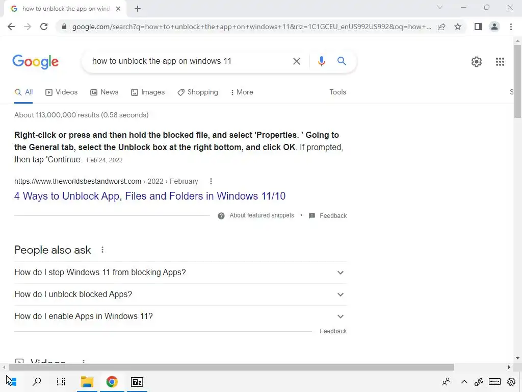522x392 pixels.
Task: Click the padlock site info icon
Action: (x=64, y=27)
